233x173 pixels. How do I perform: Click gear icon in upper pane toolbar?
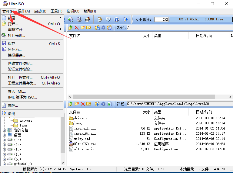point(103,28)
